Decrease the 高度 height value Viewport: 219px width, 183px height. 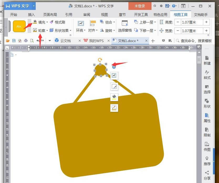pyautogui.click(x=178, y=22)
